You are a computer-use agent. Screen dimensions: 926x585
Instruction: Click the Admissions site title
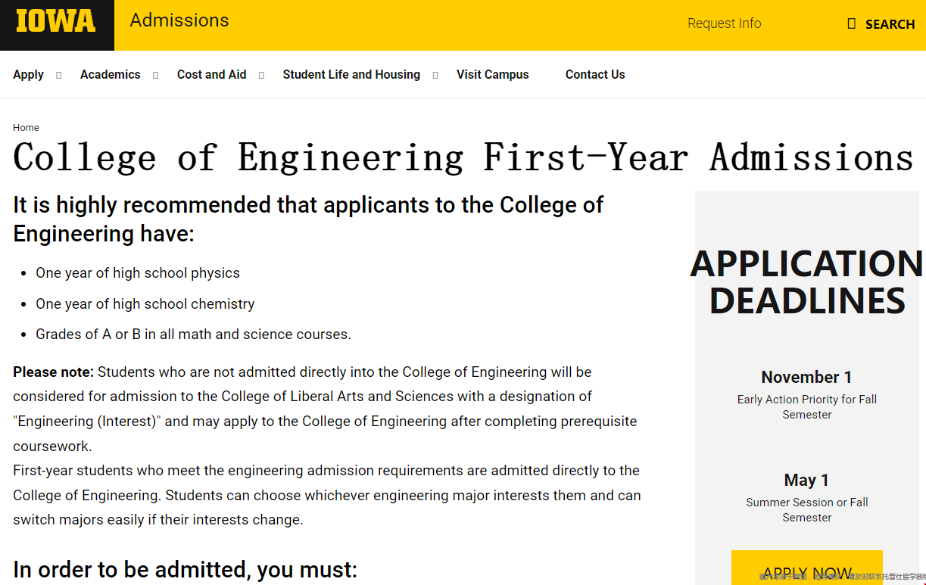(x=179, y=20)
